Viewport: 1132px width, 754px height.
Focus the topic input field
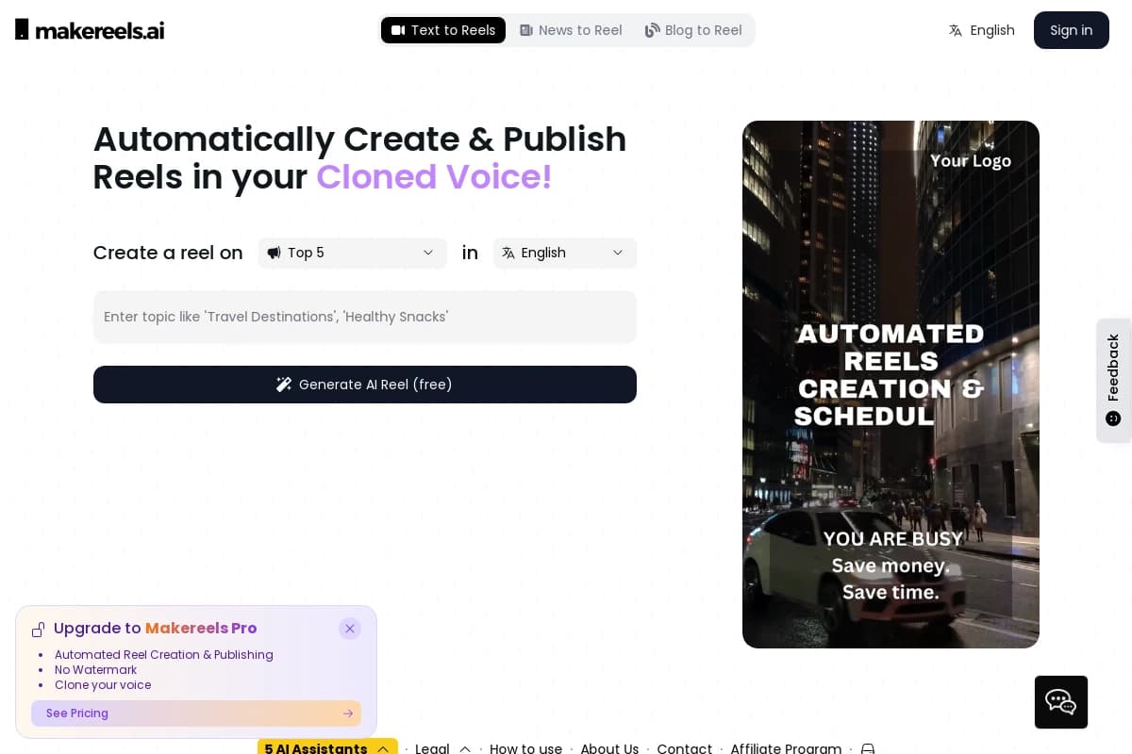click(x=365, y=317)
